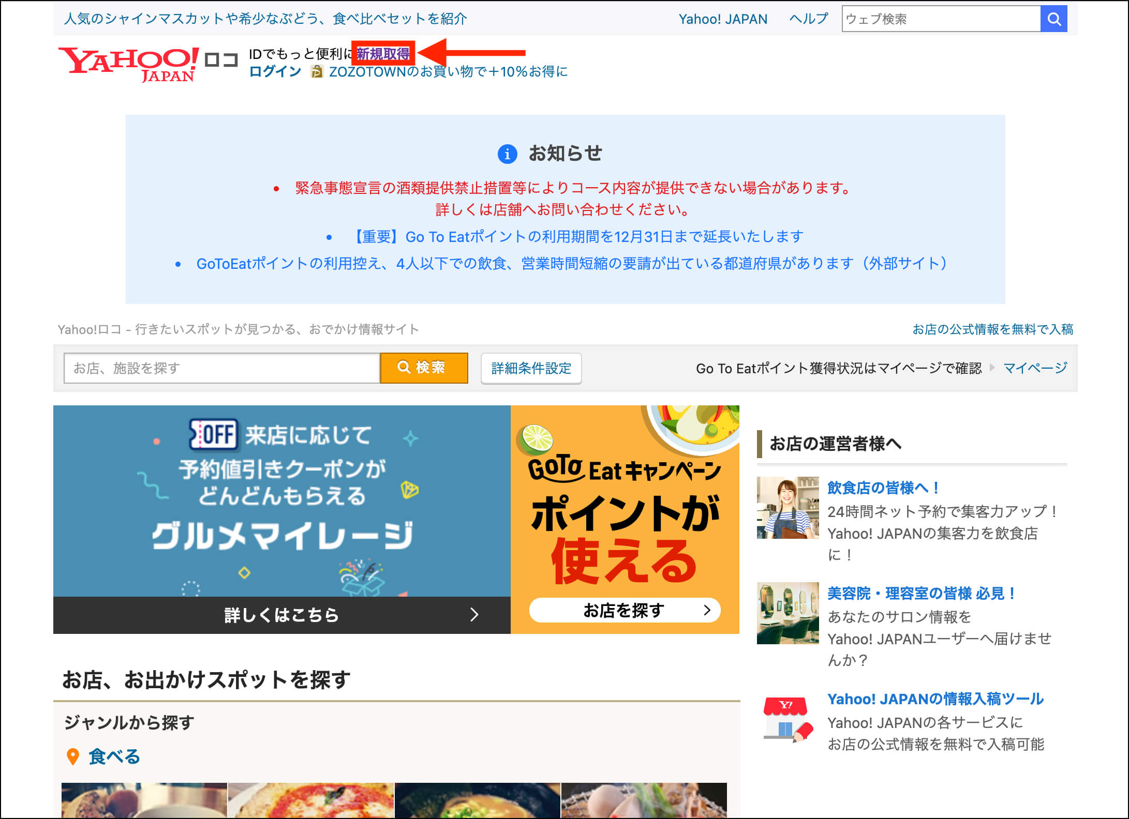Open the Go To Eatポイント延長 notice link
The width and height of the screenshot is (1129, 819).
(576, 237)
